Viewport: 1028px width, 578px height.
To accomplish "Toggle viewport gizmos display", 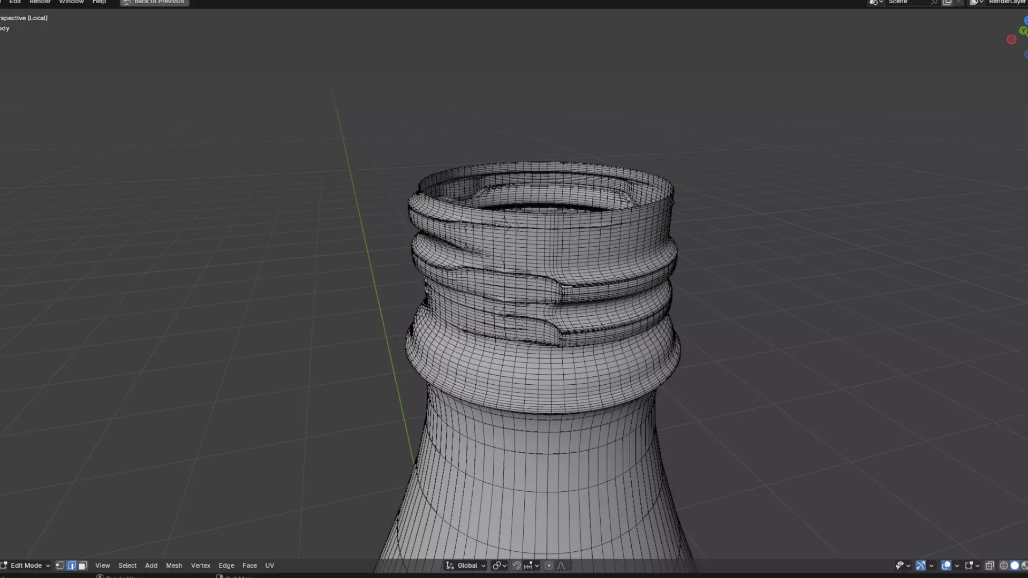I will 921,566.
